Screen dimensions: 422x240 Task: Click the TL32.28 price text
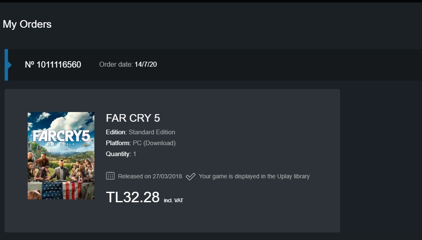(133, 197)
